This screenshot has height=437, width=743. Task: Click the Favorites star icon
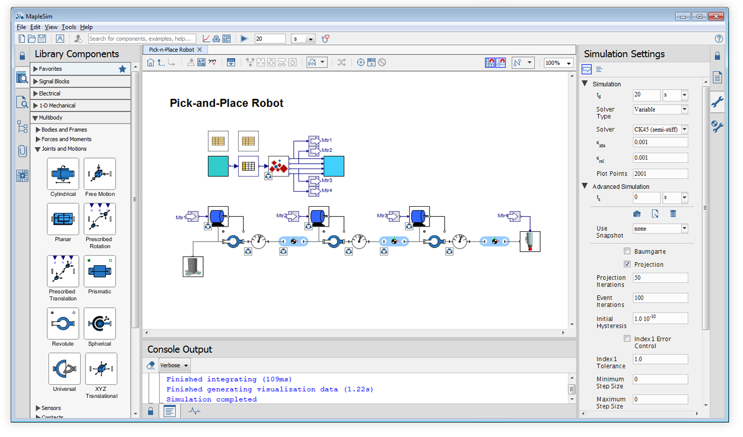pos(122,69)
